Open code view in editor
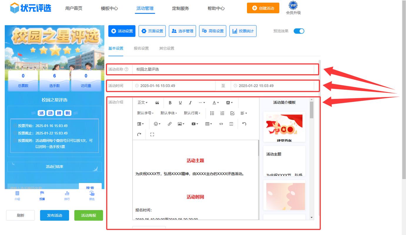The image size is (406, 235). [x=221, y=124]
